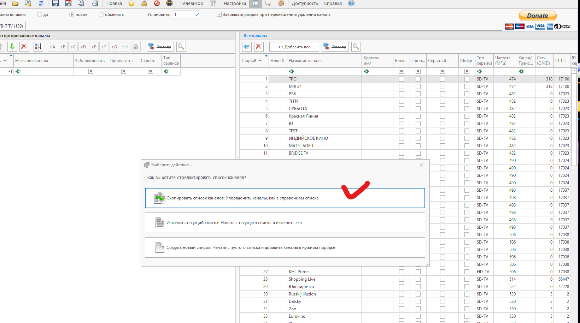The height and width of the screenshot is (323, 580).
Task: Click the padlock icon in top toolbar
Action: tap(144, 4)
